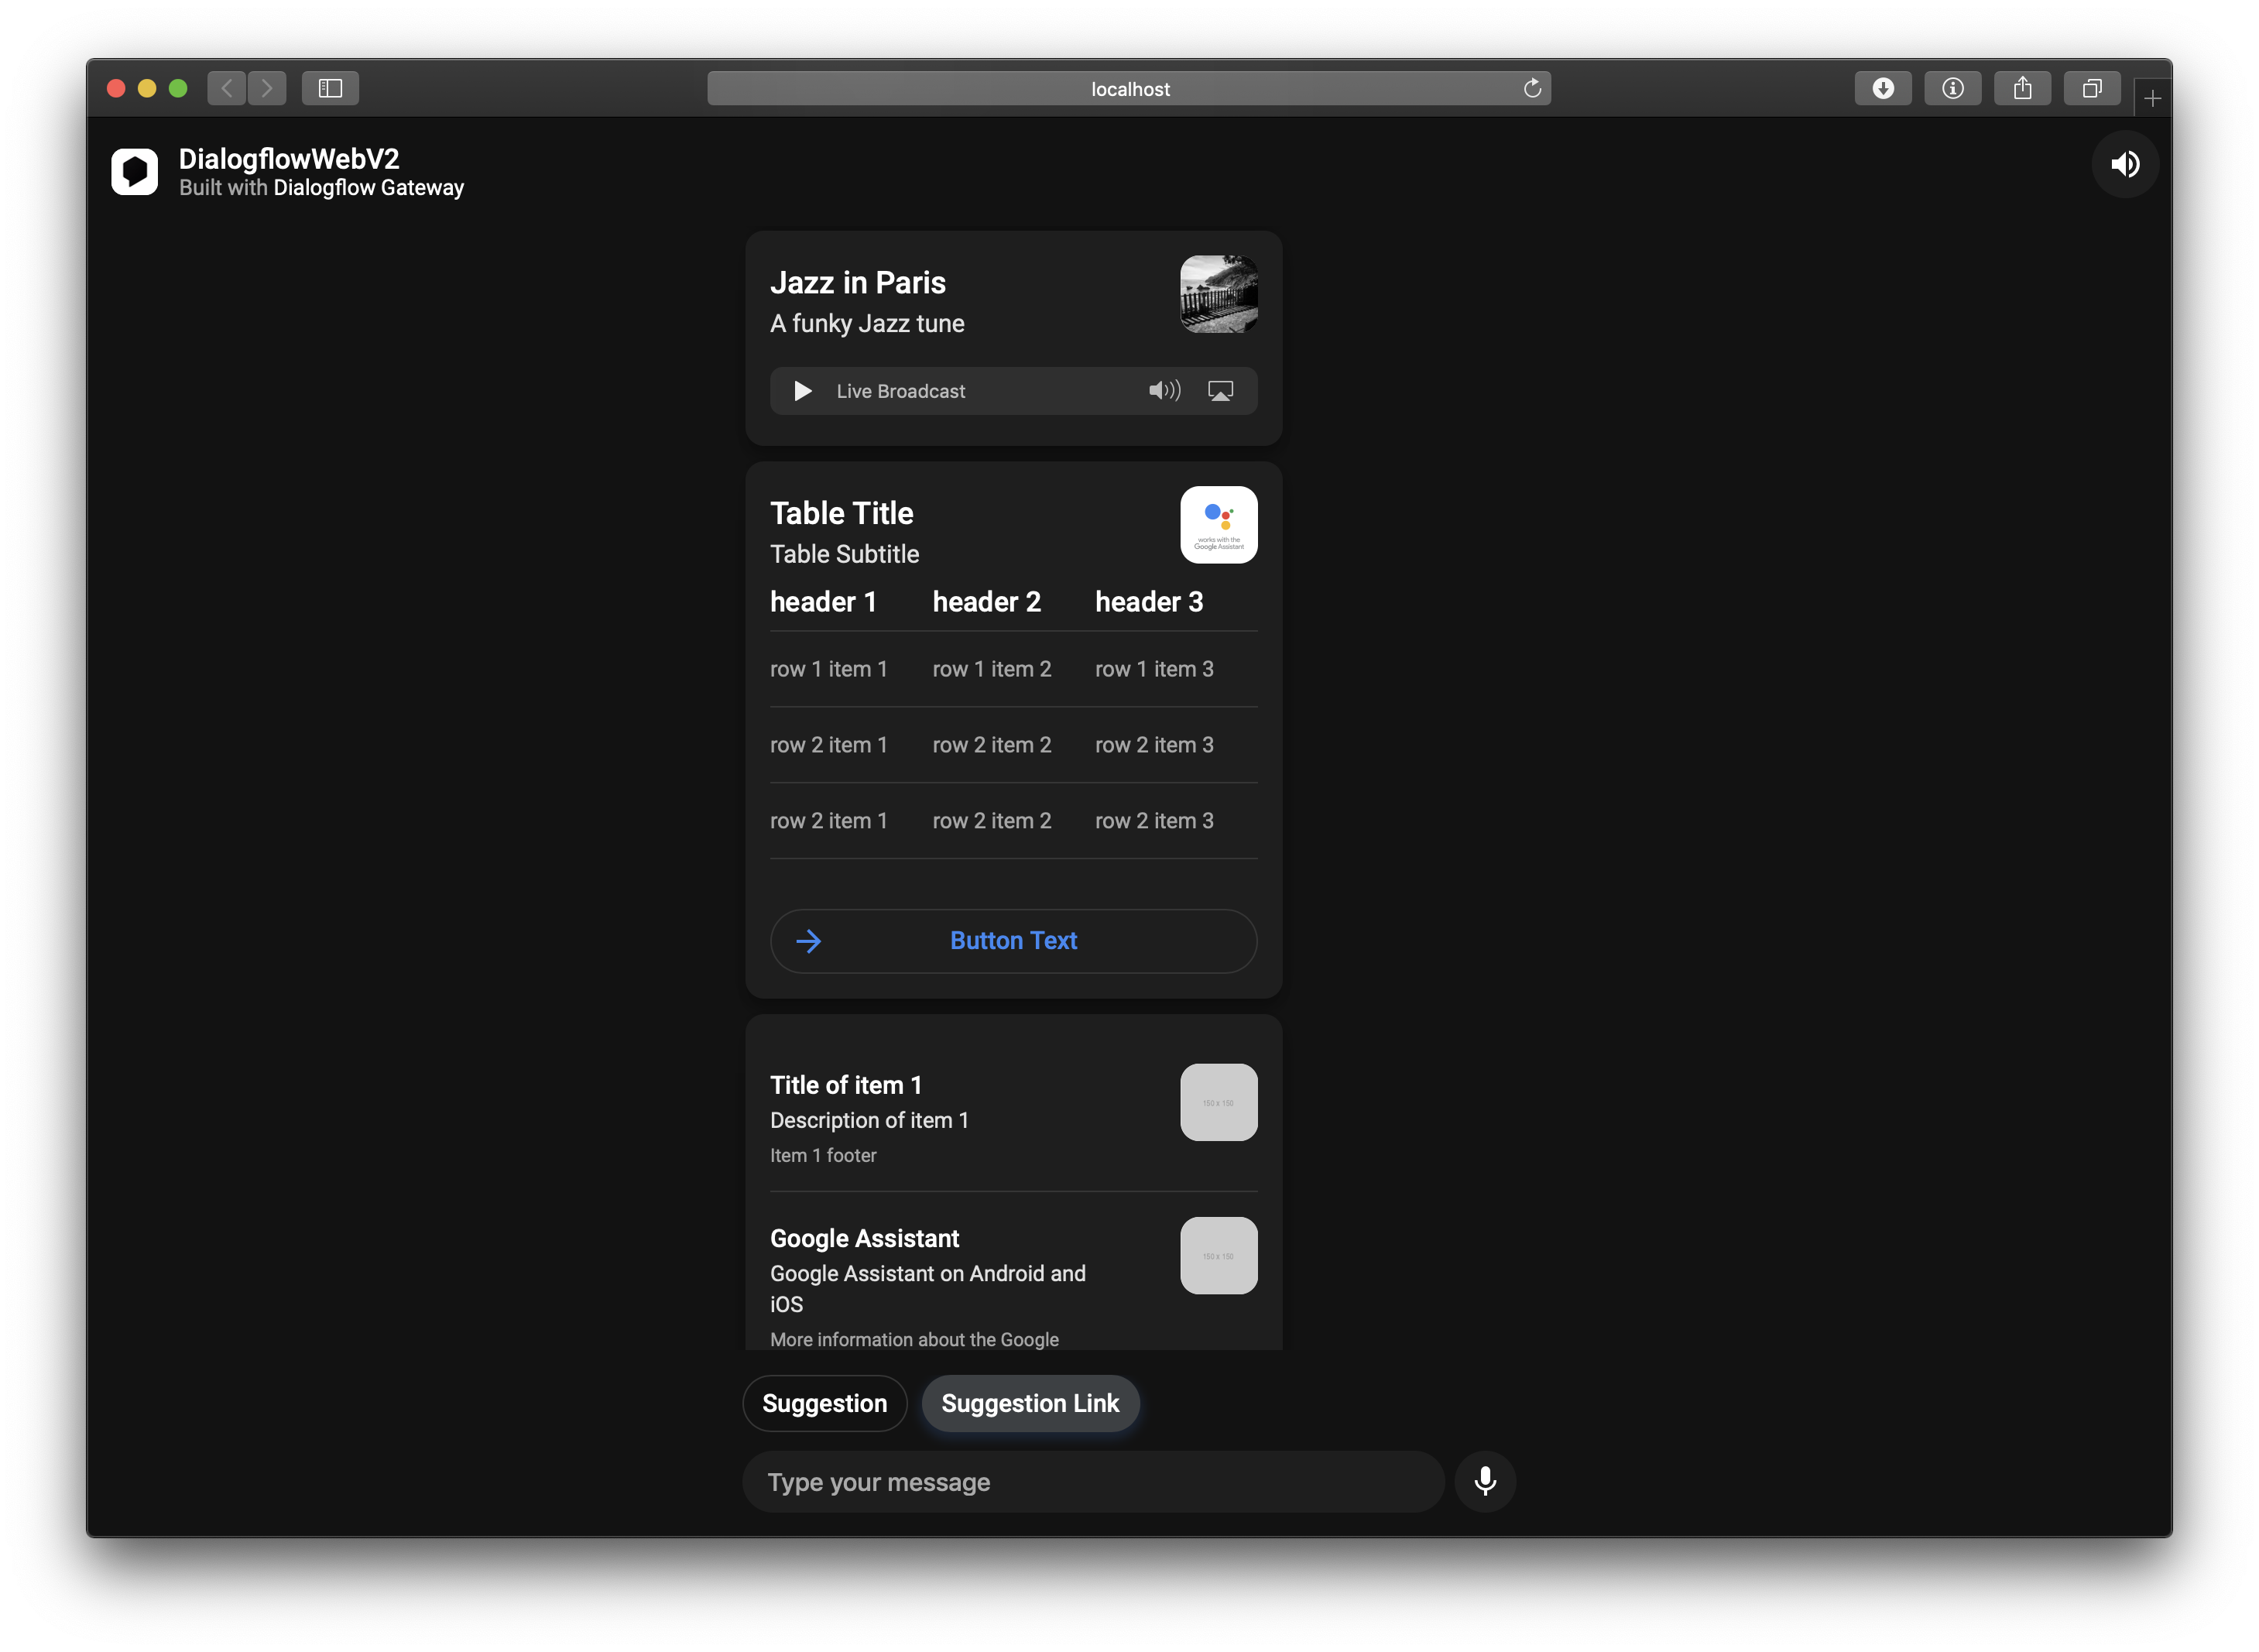The image size is (2259, 1652).
Task: Play the Jazz in Paris audio
Action: (802, 391)
